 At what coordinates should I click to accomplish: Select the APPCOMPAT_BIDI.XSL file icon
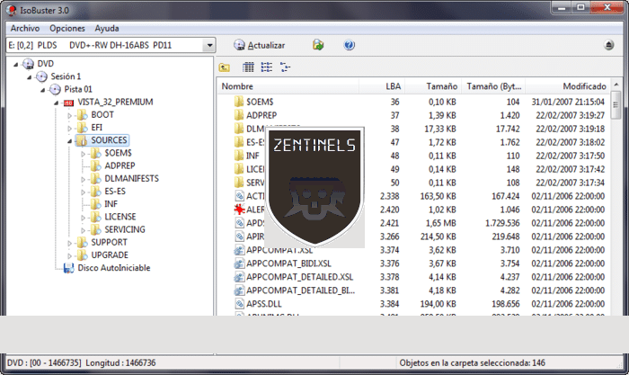(239, 263)
